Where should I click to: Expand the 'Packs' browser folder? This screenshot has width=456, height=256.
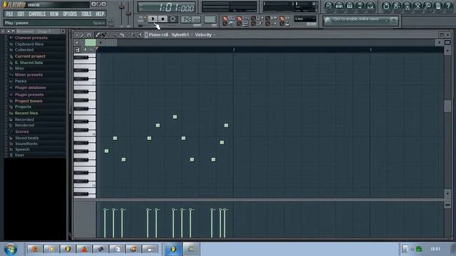(x=21, y=81)
